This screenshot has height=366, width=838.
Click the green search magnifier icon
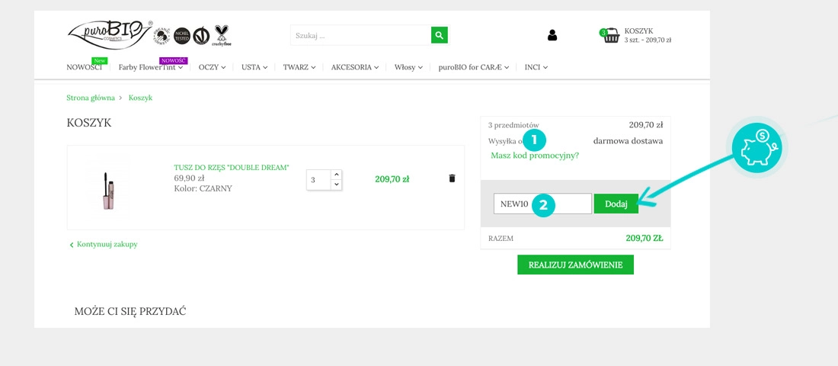click(x=440, y=35)
